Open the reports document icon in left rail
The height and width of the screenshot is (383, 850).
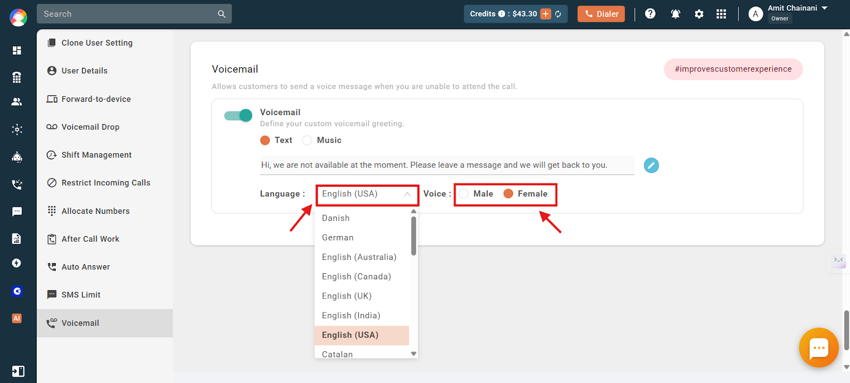pyautogui.click(x=17, y=239)
